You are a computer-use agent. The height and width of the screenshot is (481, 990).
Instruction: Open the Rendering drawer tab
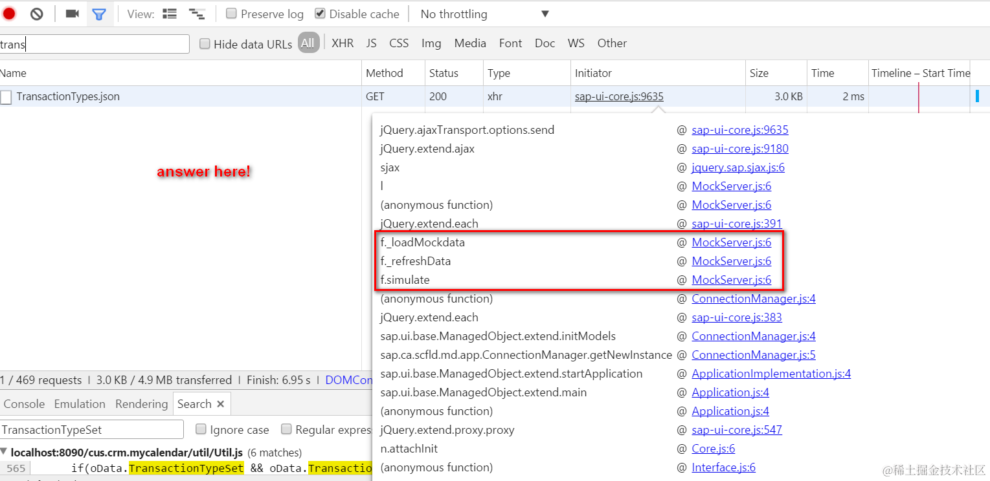(x=141, y=404)
